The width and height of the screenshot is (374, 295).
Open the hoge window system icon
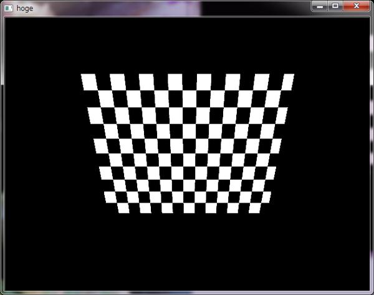[x=9, y=8]
